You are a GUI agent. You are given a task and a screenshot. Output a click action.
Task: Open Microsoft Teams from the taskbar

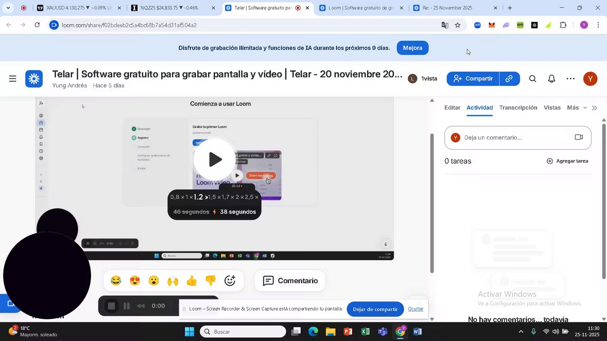tap(383, 332)
